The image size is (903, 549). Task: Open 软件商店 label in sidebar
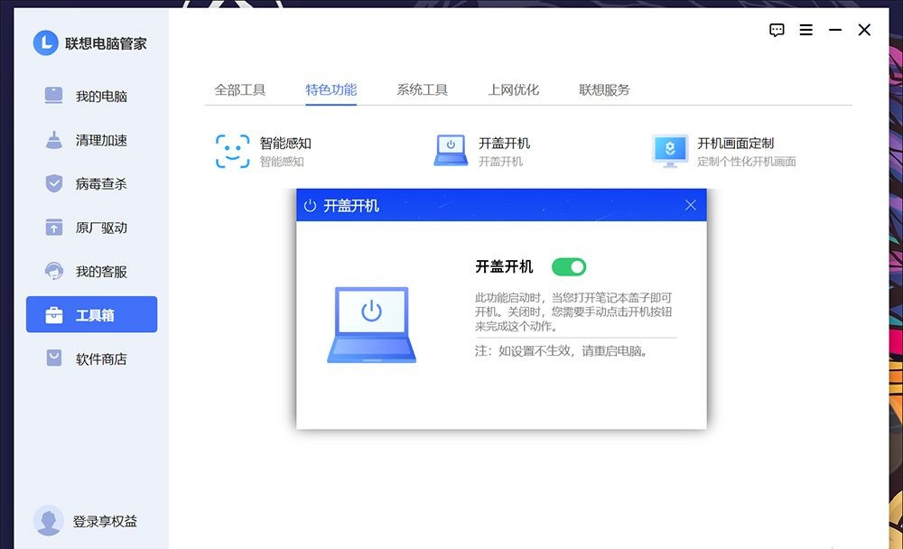101,358
